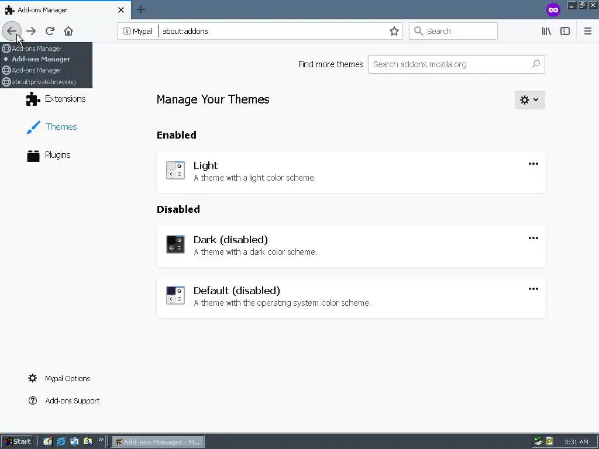Click the Light theme name

[x=205, y=165]
